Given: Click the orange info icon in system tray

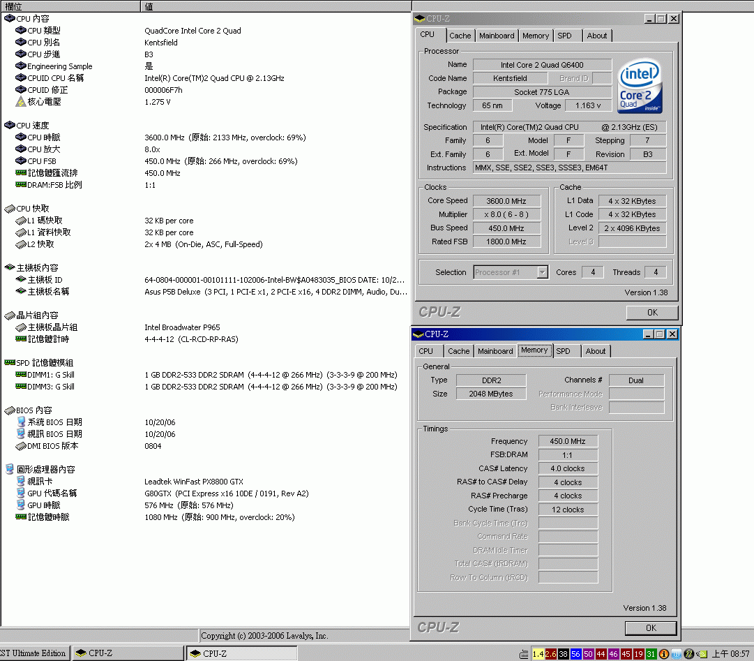Looking at the screenshot, I should [663, 654].
